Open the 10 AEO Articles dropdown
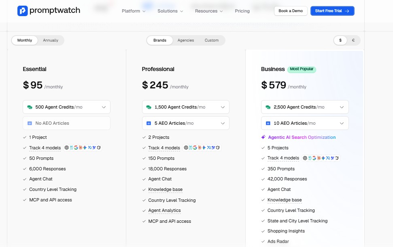The width and height of the screenshot is (393, 247). [305, 123]
